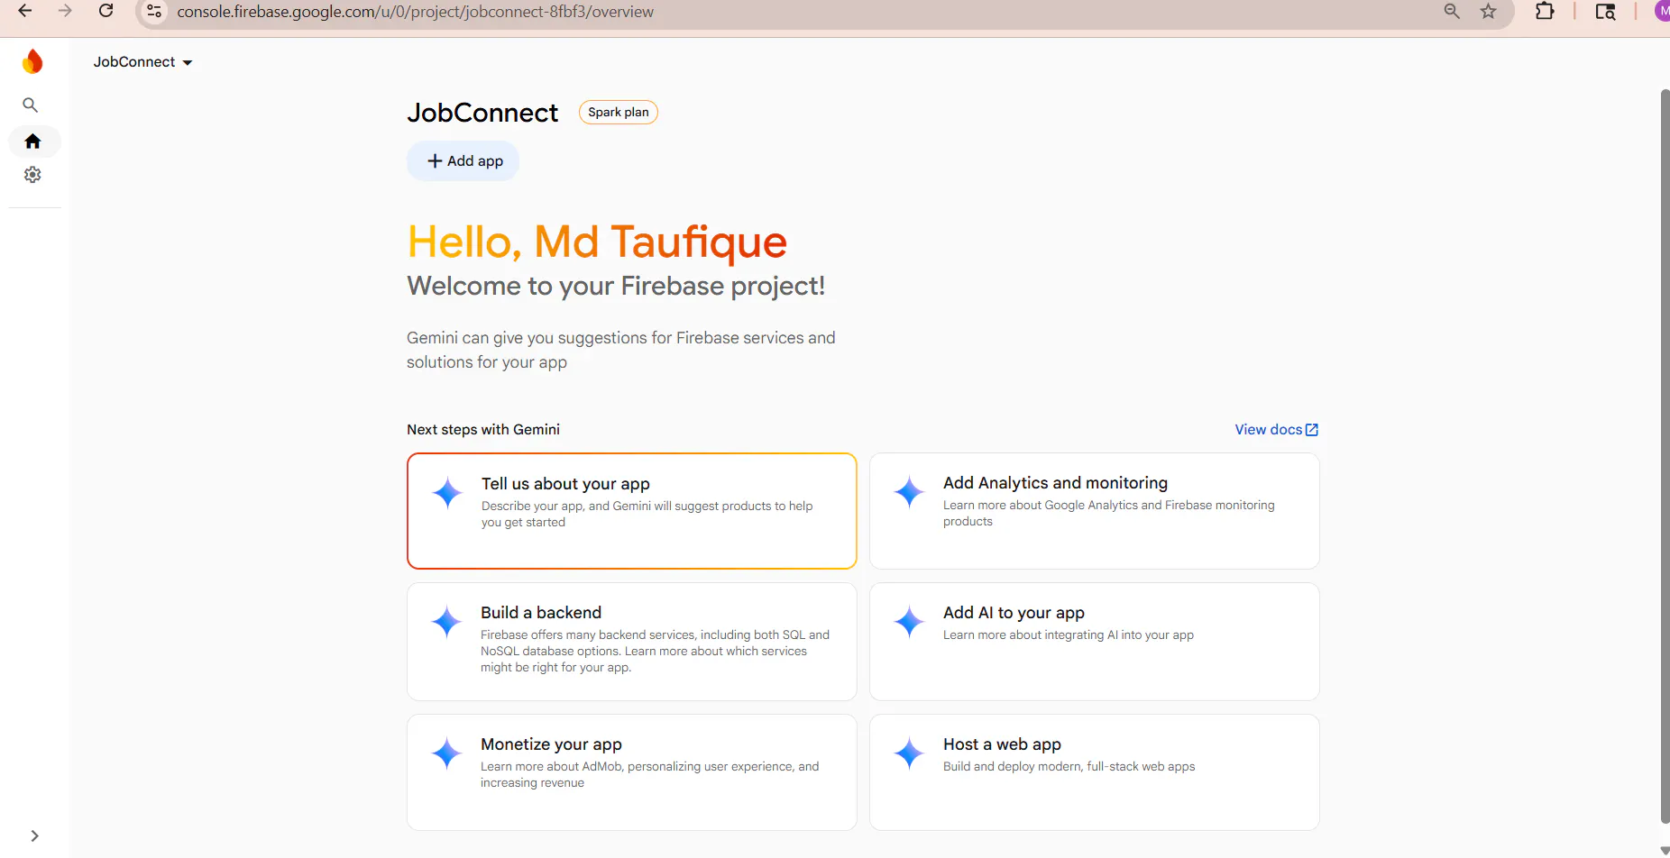Viewport: 1670px width, 858px height.
Task: Open the Host a web app card
Action: tap(1095, 772)
